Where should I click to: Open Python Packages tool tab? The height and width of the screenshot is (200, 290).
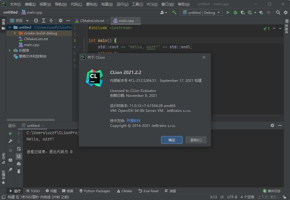pyautogui.click(x=95, y=191)
